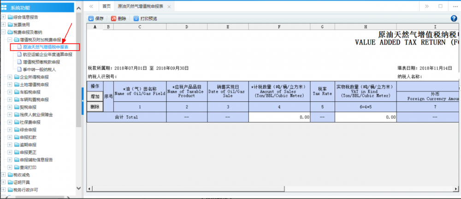Collapse the 税费申报及缴纳 tree node
This screenshot has height=199, width=461.
[4, 32]
